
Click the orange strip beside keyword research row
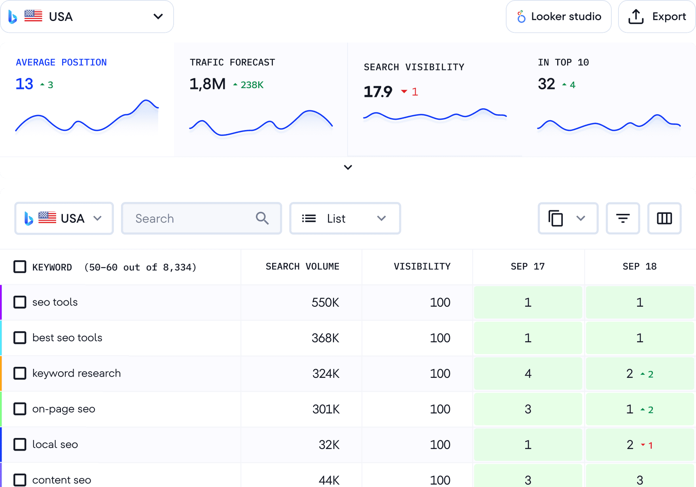coord(2,373)
